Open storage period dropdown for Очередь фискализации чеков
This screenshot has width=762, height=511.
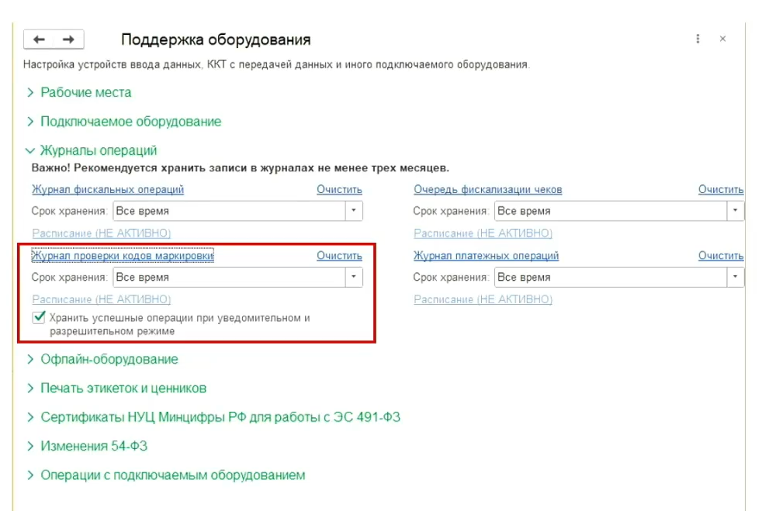[x=735, y=211]
